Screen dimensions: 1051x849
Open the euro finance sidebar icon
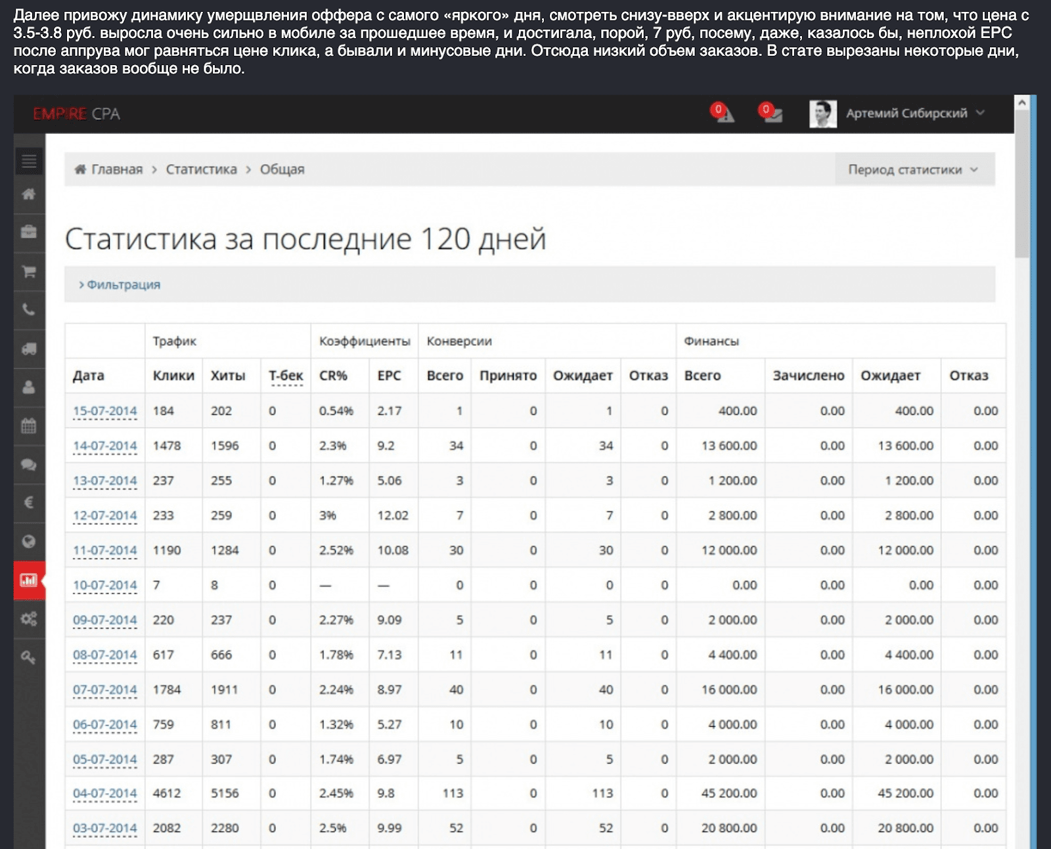point(29,503)
